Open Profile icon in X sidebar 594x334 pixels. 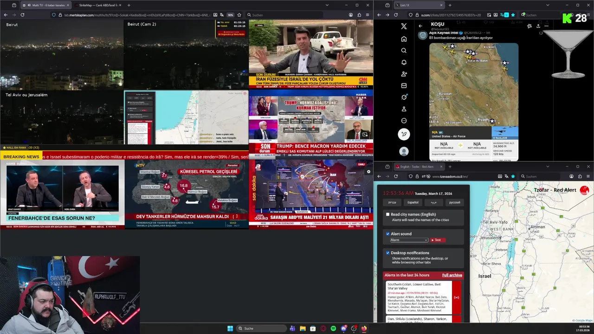(404, 109)
